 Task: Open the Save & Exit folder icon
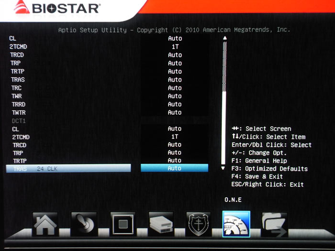[x=274, y=224]
